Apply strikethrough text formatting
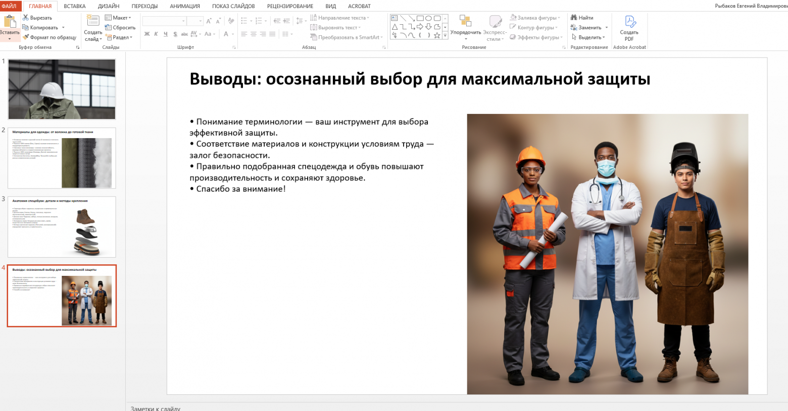Viewport: 788px width, 411px height. pyautogui.click(x=184, y=34)
